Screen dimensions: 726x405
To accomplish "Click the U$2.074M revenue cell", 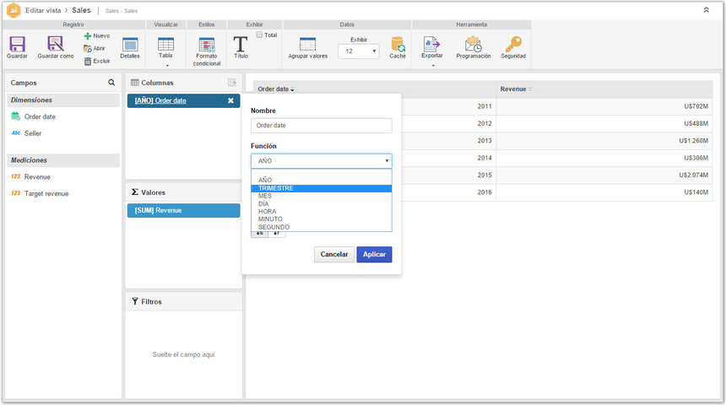I will (694, 175).
